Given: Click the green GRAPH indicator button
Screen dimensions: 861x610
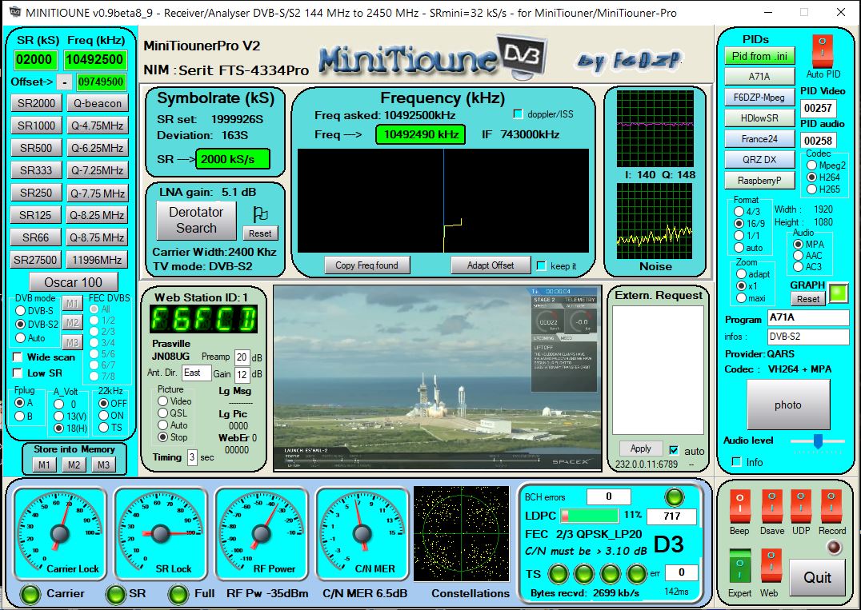Looking at the screenshot, I should pos(838,294).
